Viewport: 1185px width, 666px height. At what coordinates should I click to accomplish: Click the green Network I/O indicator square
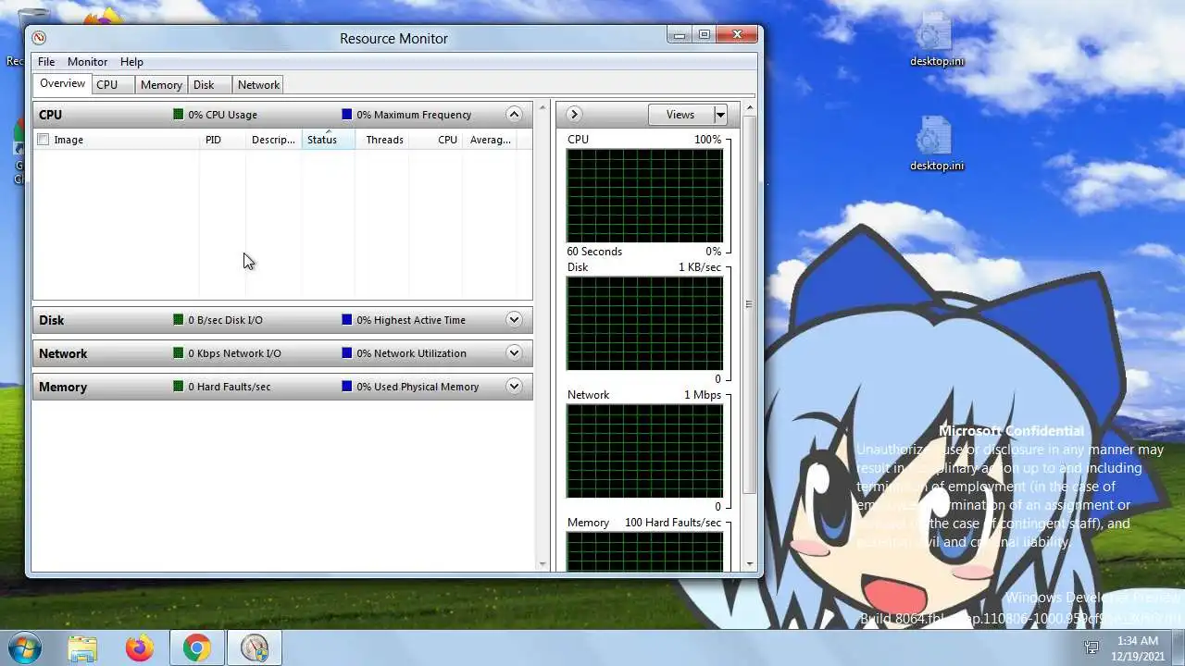(179, 353)
